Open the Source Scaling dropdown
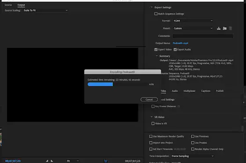 pyautogui.click(x=46, y=11)
